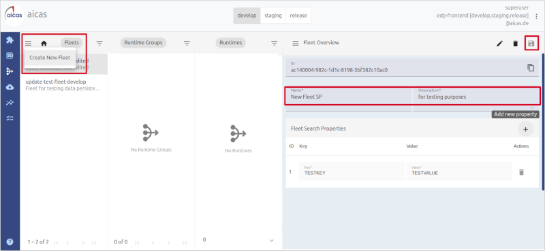Go to last page of Runtime Groups
The width and height of the screenshot is (545, 251).
pyautogui.click(x=184, y=242)
